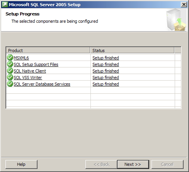The height and width of the screenshot is (172, 189).
Task: Click the green checkmark icon beside MSXML6
Action: click(x=10, y=57)
